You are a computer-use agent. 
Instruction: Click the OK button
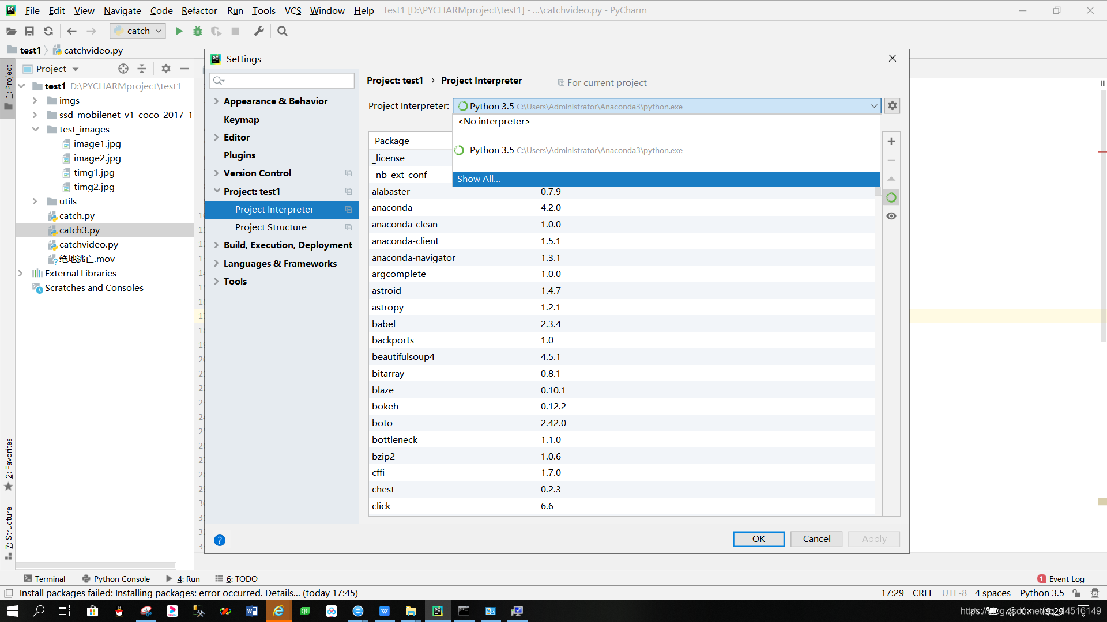pyautogui.click(x=758, y=539)
